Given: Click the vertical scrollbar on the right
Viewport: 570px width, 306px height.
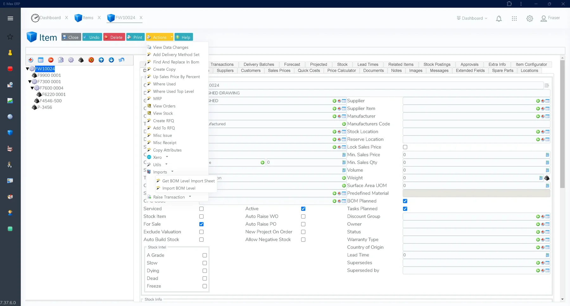Looking at the screenshot, I should tap(562, 123).
